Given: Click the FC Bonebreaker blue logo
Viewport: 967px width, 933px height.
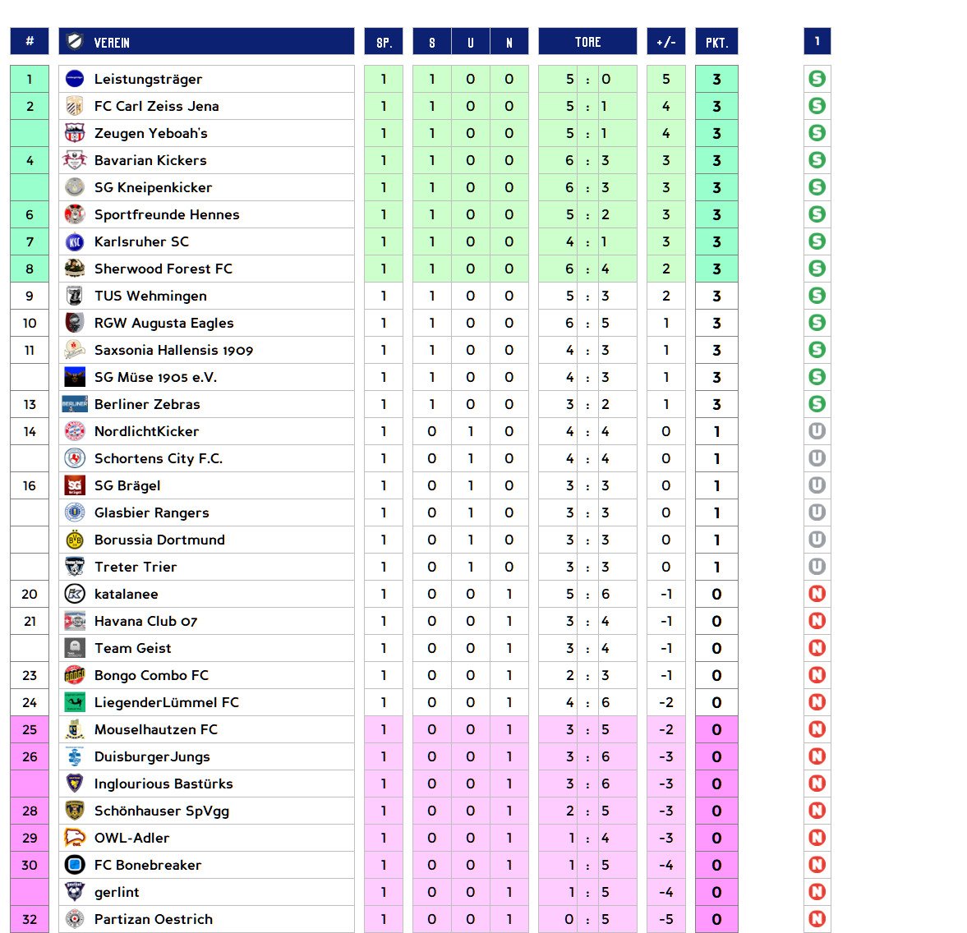Looking at the screenshot, I should pos(75,866).
